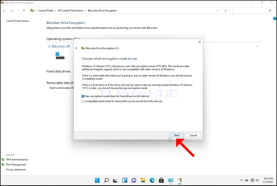
Task: Go back in the BitLocker wizard dialog
Action: [x=77, y=48]
